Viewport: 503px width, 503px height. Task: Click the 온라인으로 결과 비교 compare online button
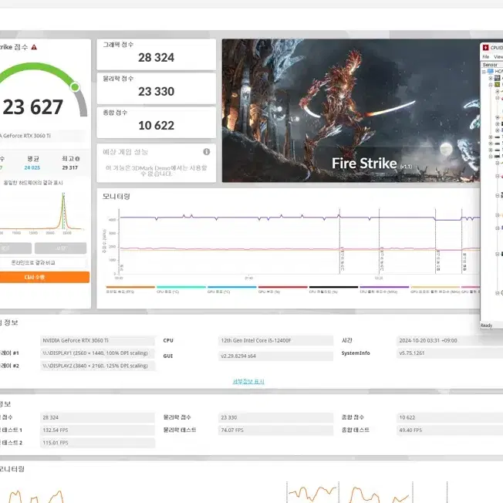(x=43, y=263)
